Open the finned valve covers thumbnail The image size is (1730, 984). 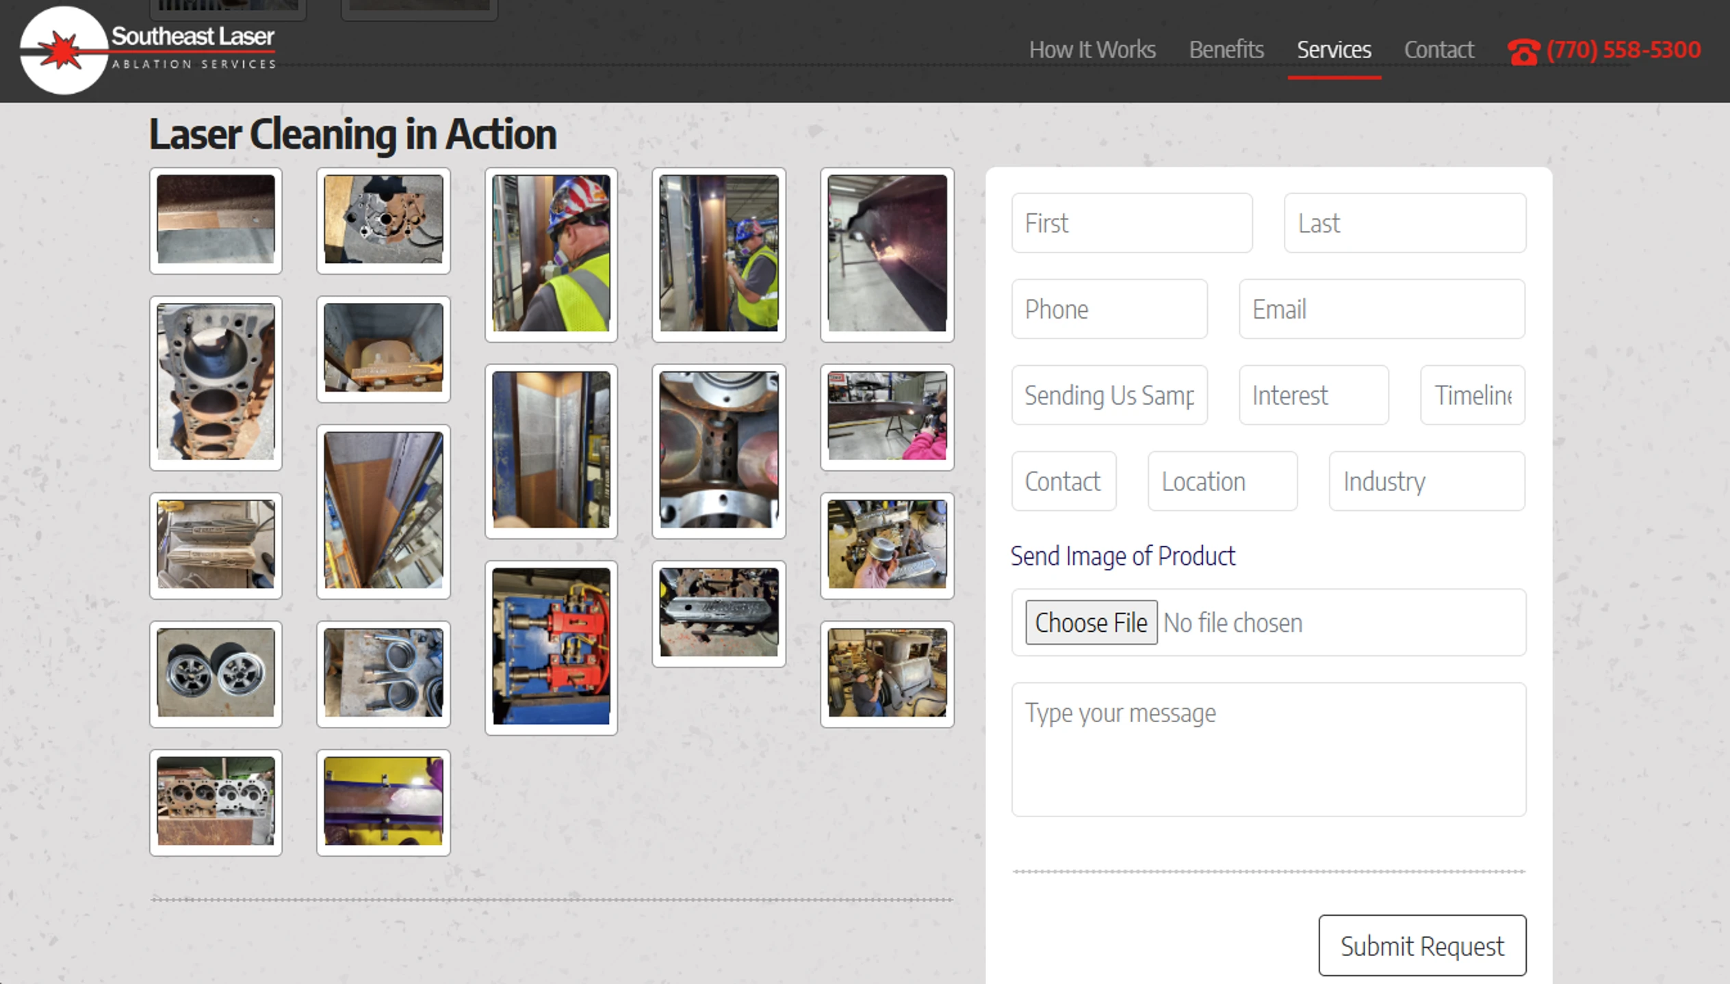pyautogui.click(x=216, y=545)
